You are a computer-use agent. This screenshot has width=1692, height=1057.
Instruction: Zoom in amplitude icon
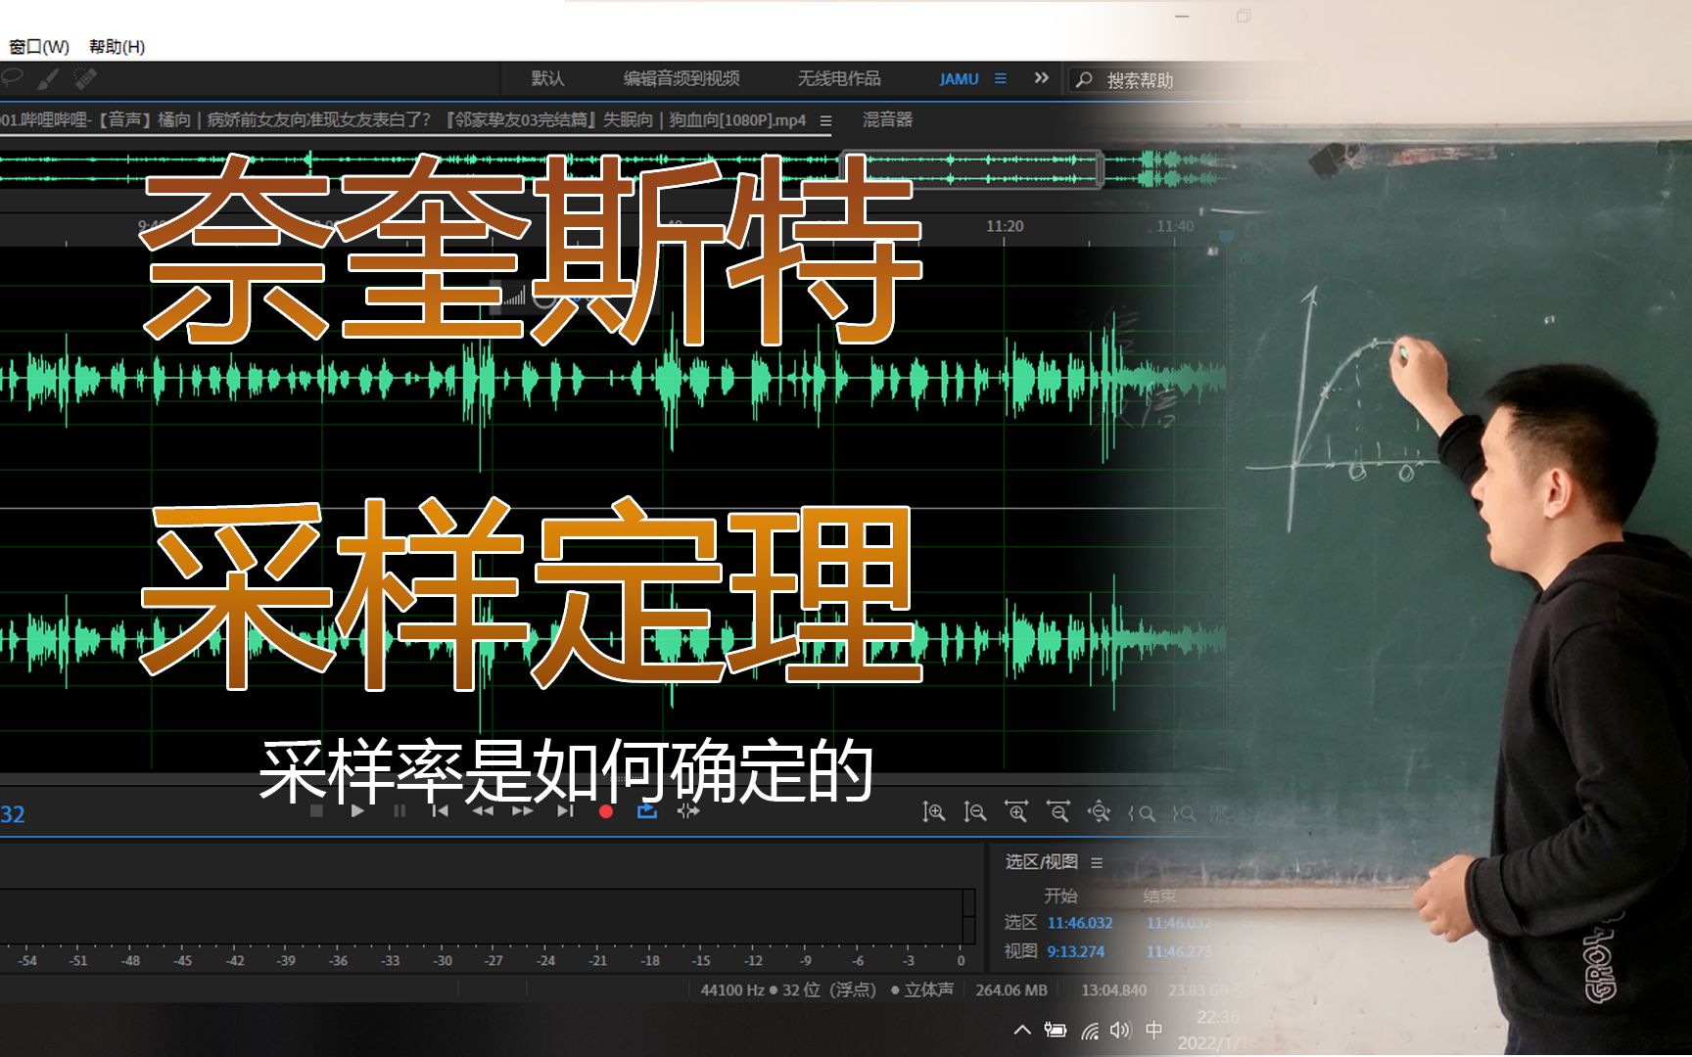click(x=933, y=811)
